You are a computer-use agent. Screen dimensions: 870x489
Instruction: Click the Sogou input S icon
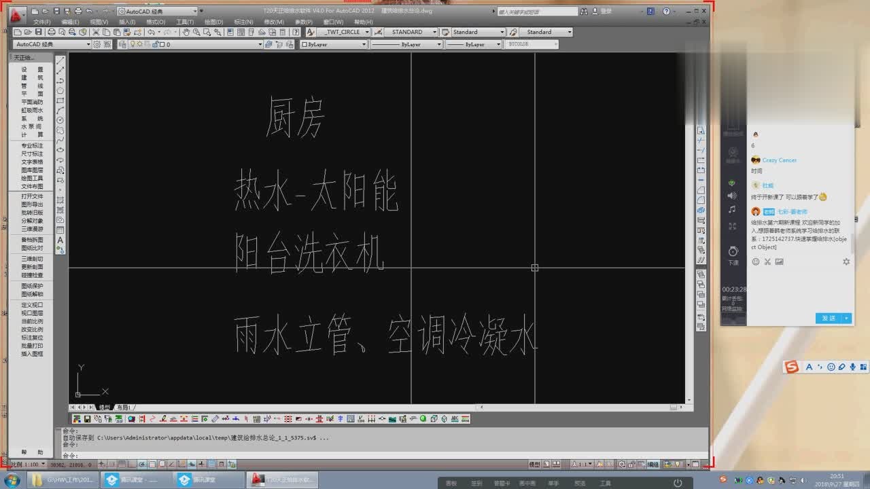coord(791,367)
